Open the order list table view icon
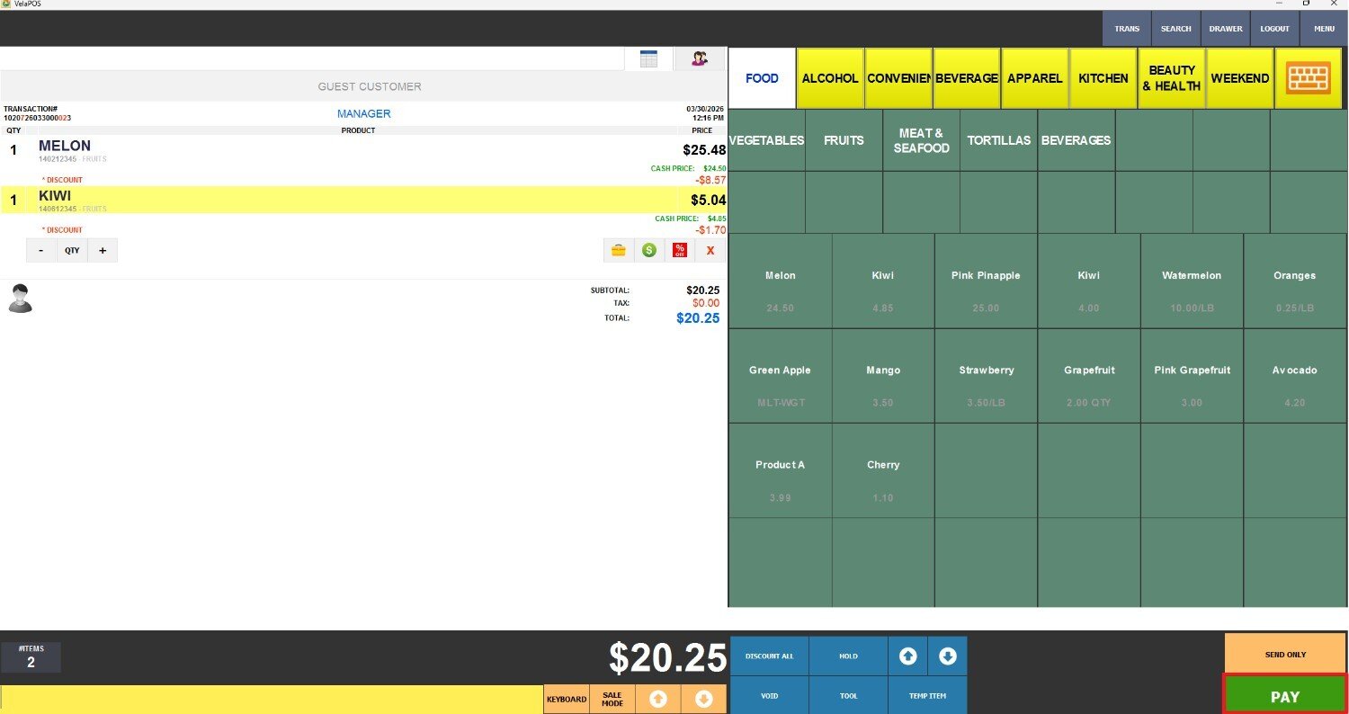This screenshot has height=714, width=1349. click(x=648, y=58)
